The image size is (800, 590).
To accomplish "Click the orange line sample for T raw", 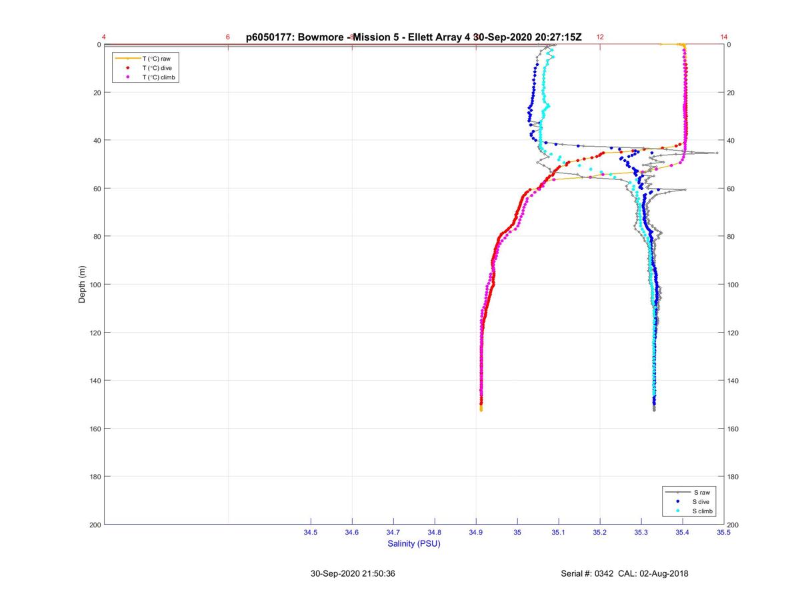I will [x=127, y=59].
